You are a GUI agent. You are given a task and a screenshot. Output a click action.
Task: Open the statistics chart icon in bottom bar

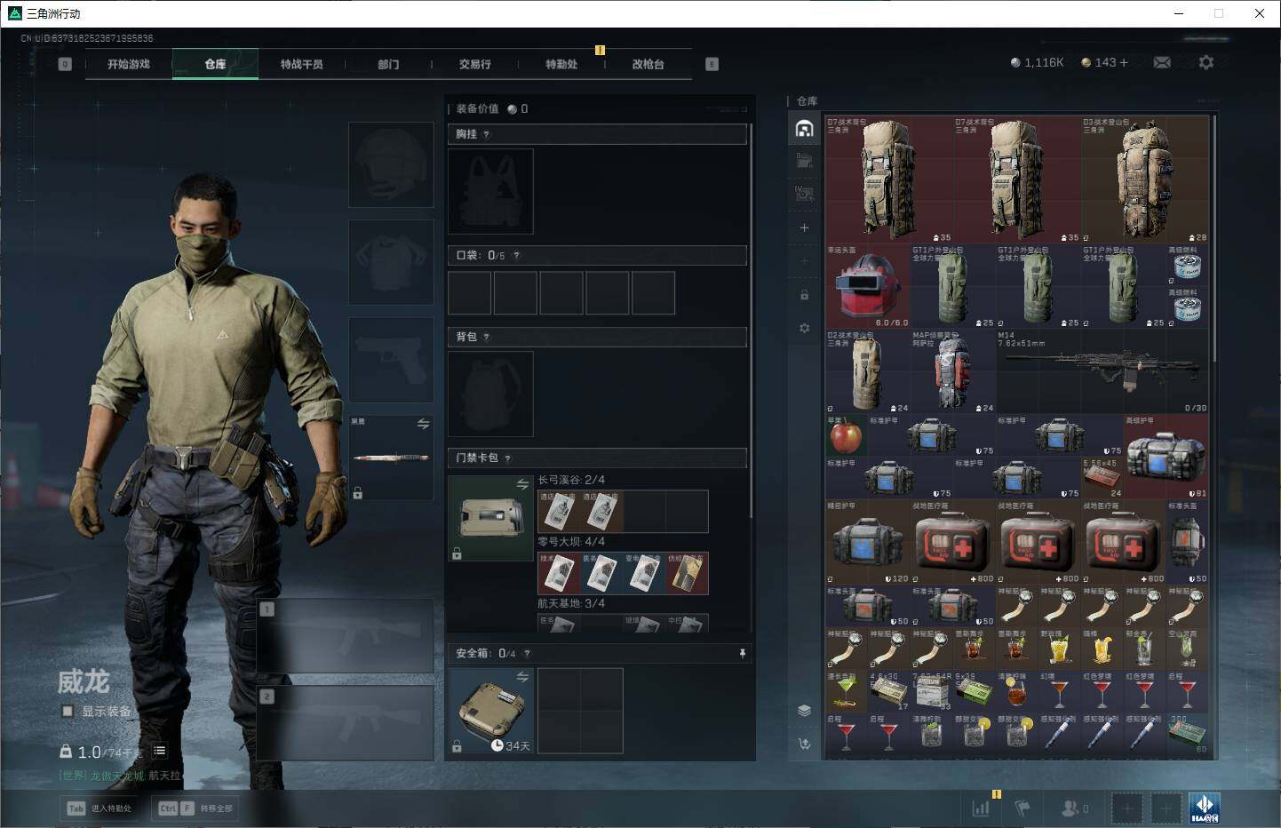coord(981,808)
